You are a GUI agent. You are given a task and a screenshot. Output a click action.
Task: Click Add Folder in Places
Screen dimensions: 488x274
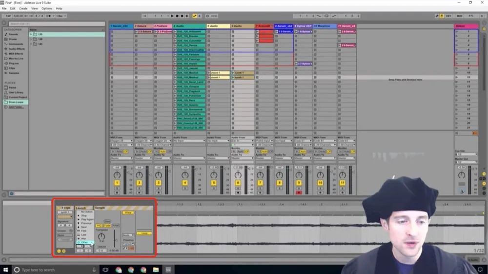pos(15,107)
